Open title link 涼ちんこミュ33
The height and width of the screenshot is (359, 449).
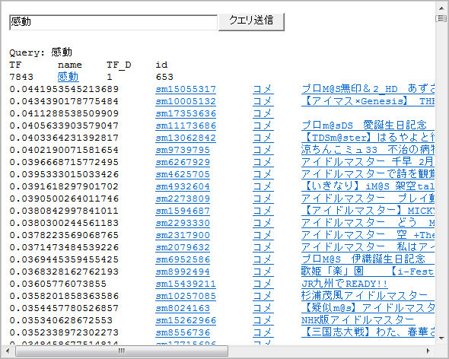coord(368,150)
